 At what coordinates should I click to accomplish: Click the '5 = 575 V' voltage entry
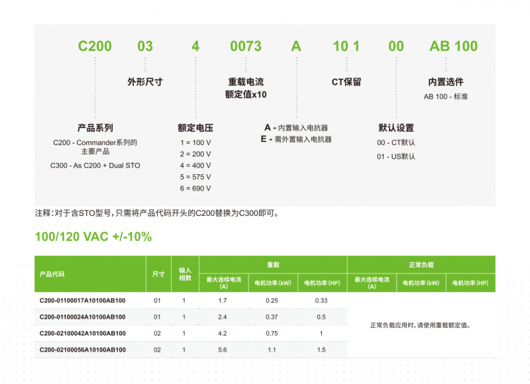click(195, 177)
